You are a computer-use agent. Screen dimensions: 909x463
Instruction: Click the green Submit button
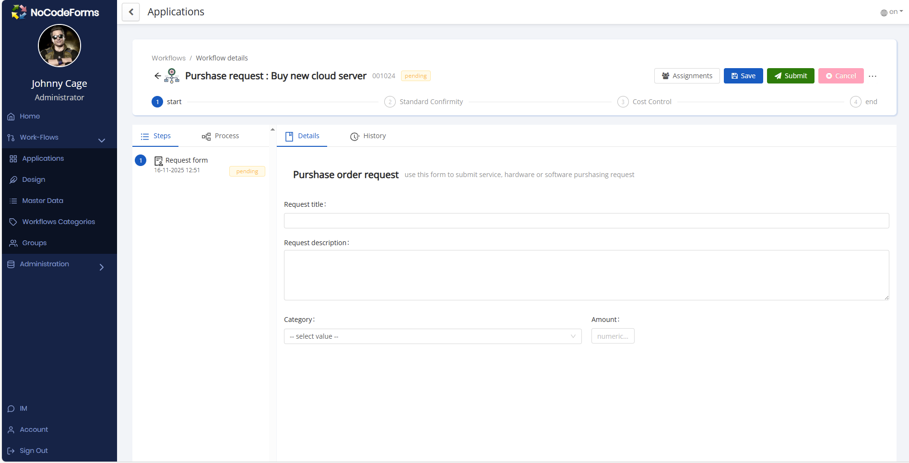click(790, 76)
